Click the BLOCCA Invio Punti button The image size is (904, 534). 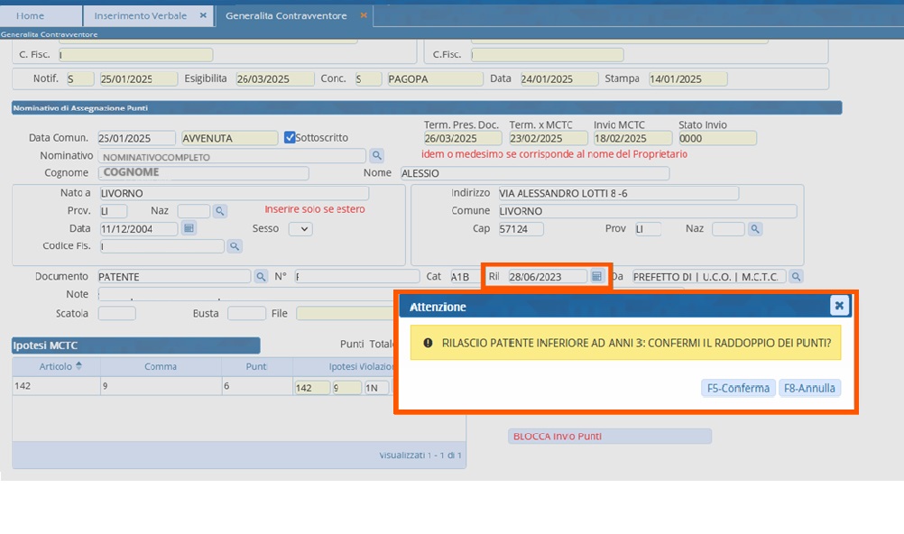(x=609, y=437)
